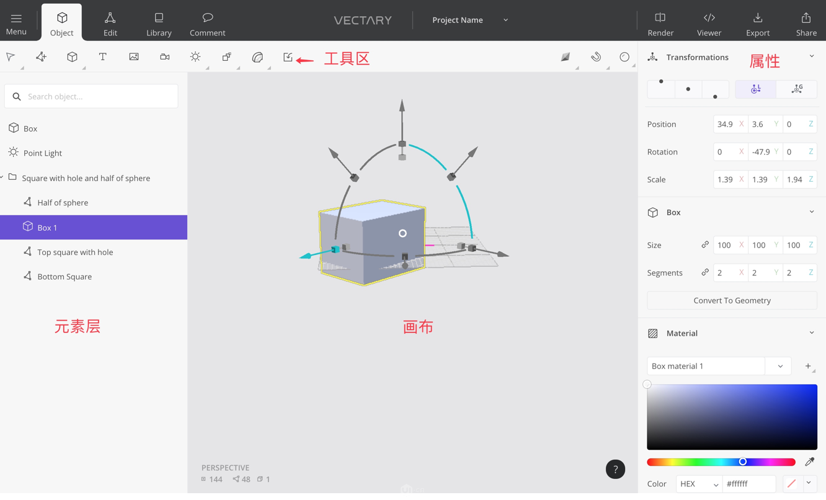Open the primitive cube shapes tool
Image resolution: width=826 pixels, height=500 pixels.
point(72,57)
